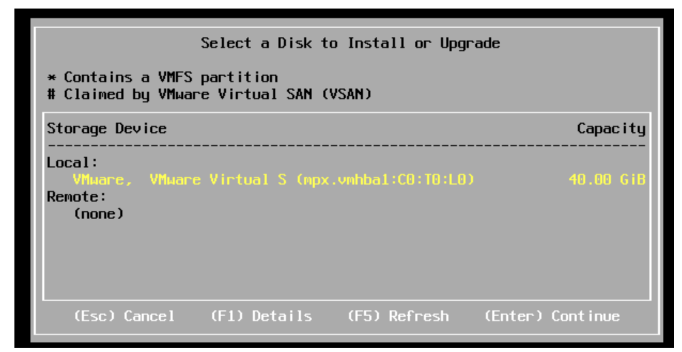Select the VMware Virtual S disk entry

(346, 180)
